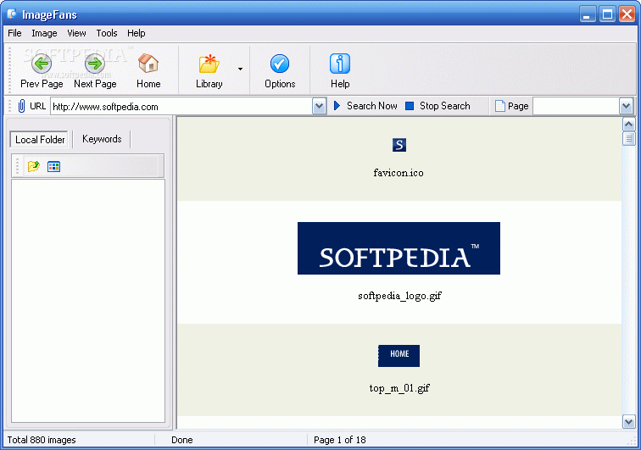The height and width of the screenshot is (450, 641).
Task: Expand the Library dropdown arrow
Action: 241,69
